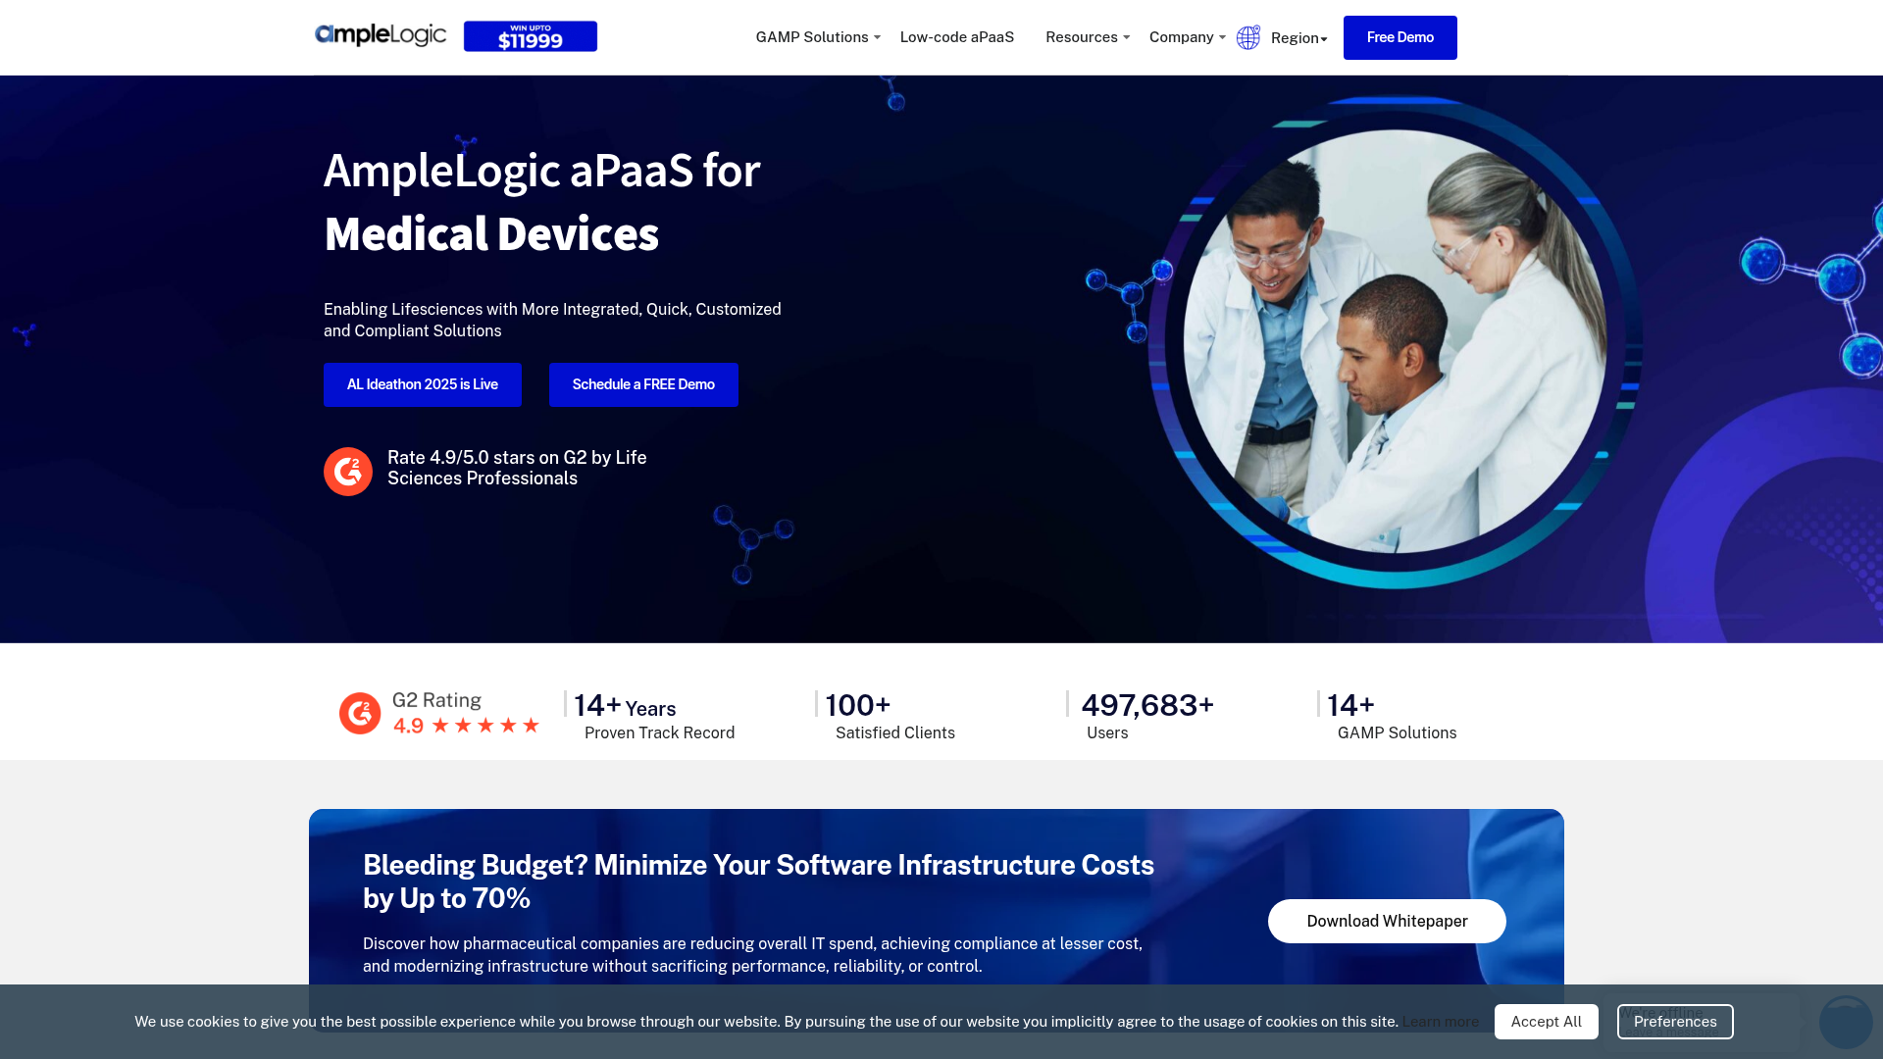This screenshot has width=1883, height=1059.
Task: Click the globe icon next to Region
Action: pyautogui.click(x=1247, y=37)
